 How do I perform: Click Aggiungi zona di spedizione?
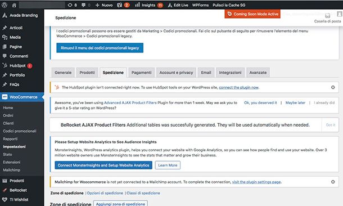click(120, 204)
